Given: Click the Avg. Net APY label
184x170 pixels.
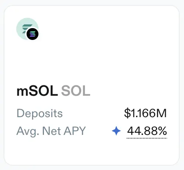Looking at the screenshot, I should (x=51, y=131).
